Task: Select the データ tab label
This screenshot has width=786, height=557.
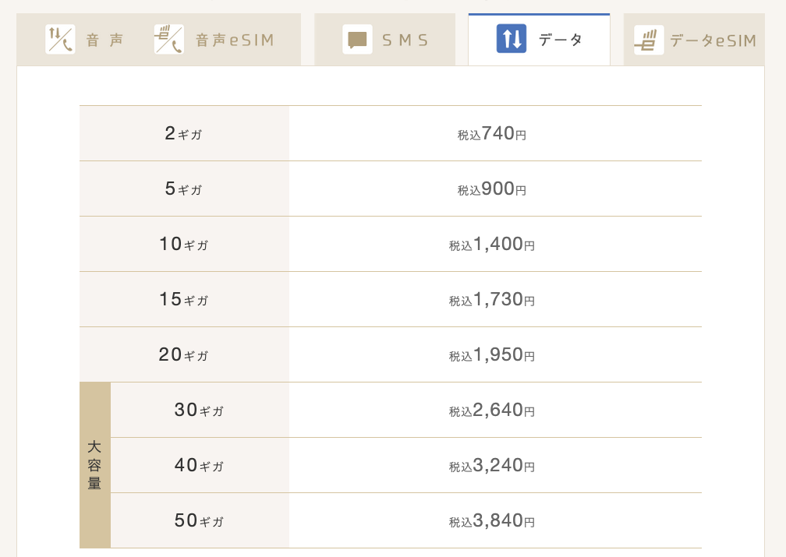Action: pos(561,39)
